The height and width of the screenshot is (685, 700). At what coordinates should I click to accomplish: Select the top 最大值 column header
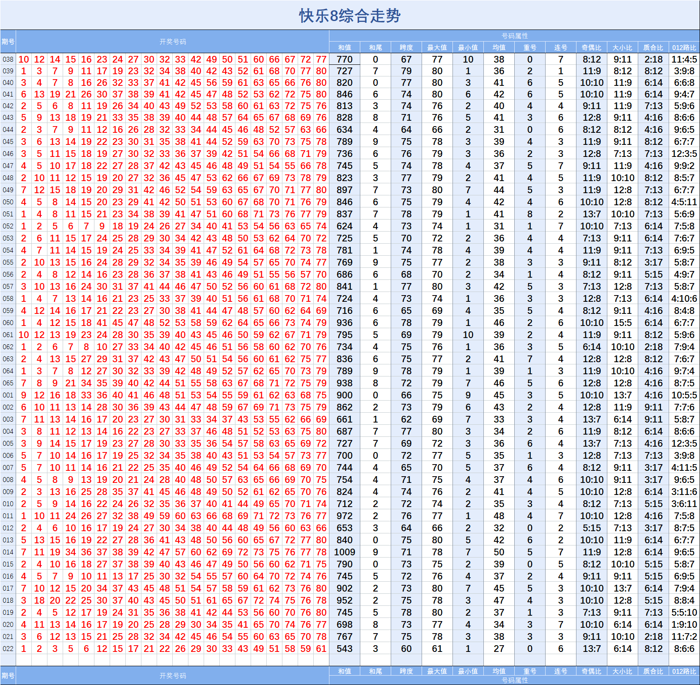pyautogui.click(x=437, y=47)
